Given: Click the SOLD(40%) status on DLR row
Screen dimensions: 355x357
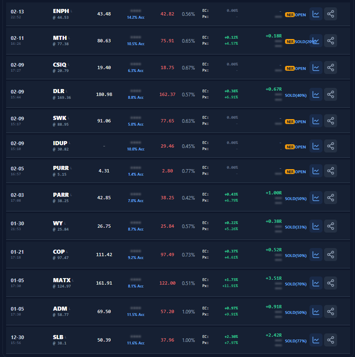Looking at the screenshot, I should [x=296, y=96].
